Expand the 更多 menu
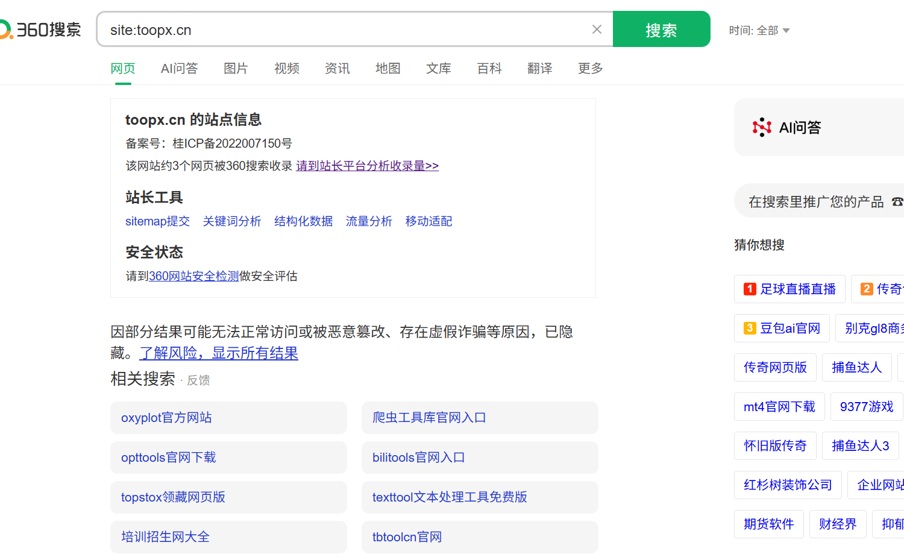 point(591,69)
